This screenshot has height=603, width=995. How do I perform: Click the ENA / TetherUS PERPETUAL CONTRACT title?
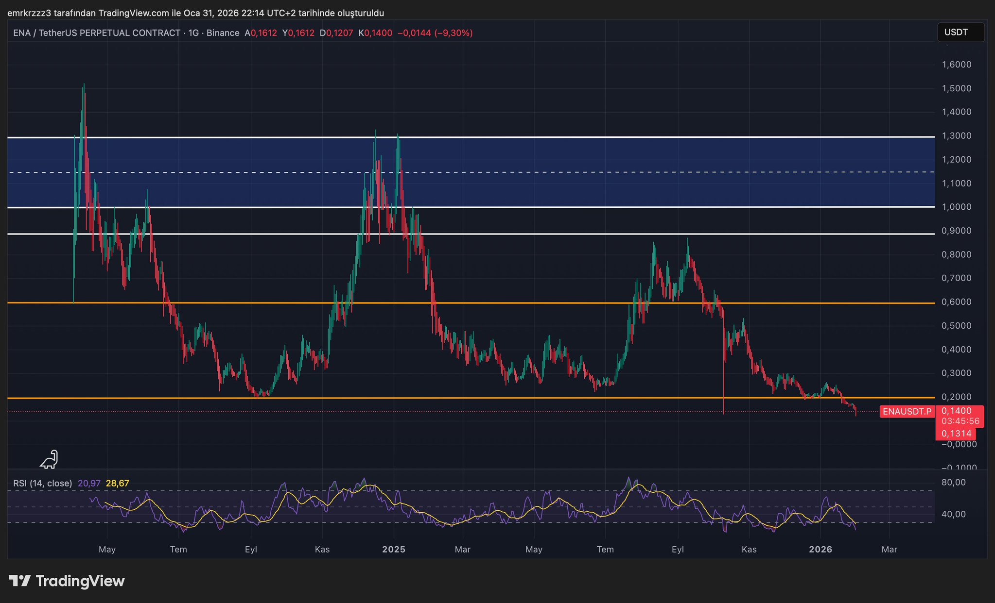coord(96,33)
